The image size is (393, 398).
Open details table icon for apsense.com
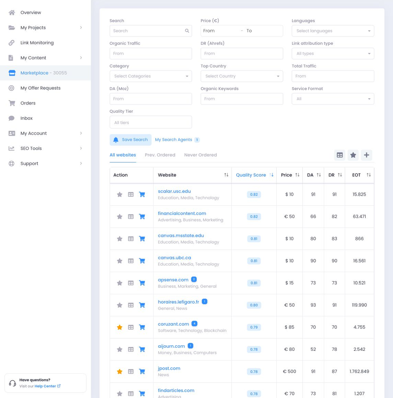[x=131, y=283]
